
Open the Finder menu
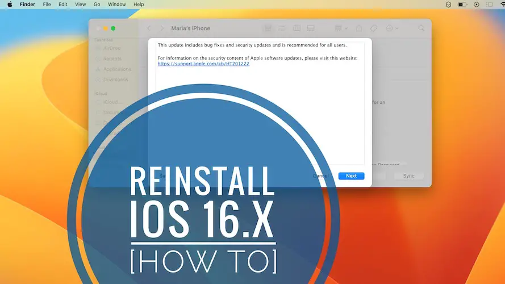pos(27,5)
